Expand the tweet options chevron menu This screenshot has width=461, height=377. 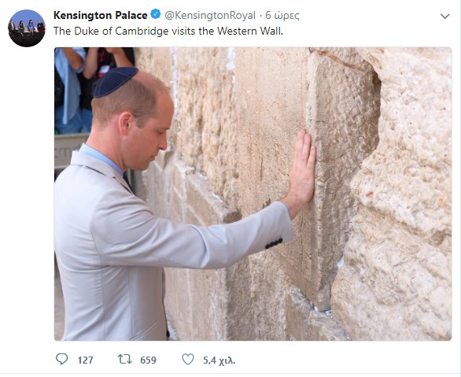click(x=444, y=17)
